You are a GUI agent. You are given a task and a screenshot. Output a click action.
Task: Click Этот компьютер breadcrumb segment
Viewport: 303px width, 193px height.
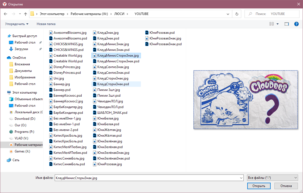coord(52,14)
